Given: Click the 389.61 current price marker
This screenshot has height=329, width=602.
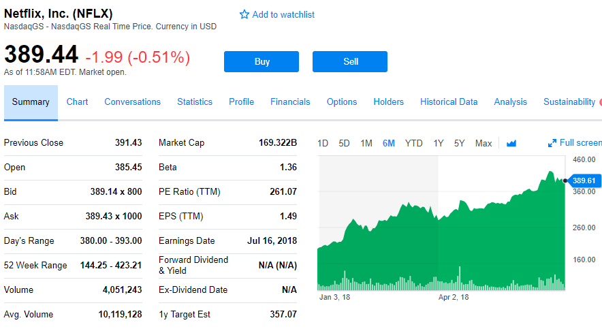Looking at the screenshot, I should pyautogui.click(x=584, y=181).
